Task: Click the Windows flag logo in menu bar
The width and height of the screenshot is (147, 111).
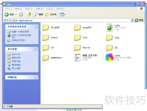Action: pyautogui.click(x=141, y=9)
